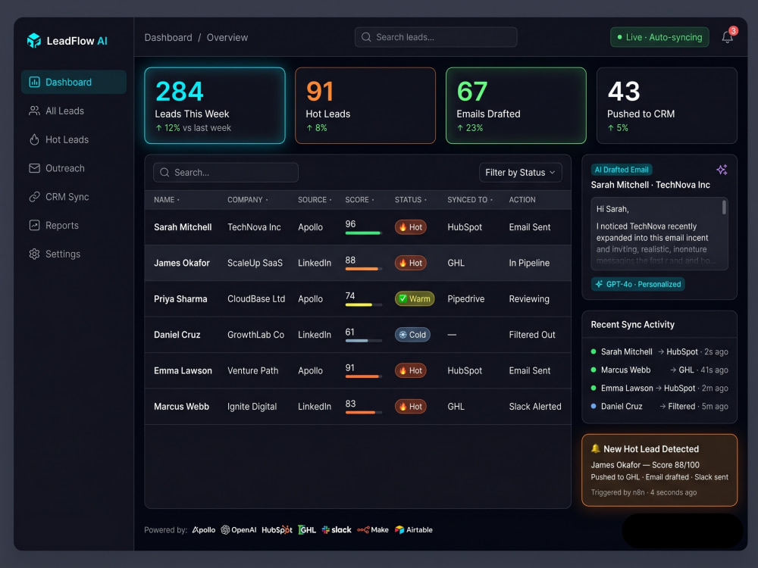
Task: Click the Make logo in footer
Action: 373,530
